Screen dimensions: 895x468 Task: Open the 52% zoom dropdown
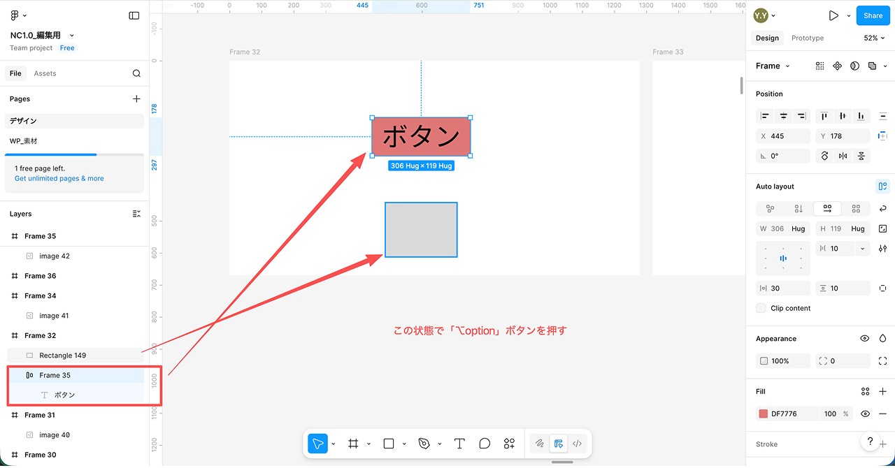[874, 38]
